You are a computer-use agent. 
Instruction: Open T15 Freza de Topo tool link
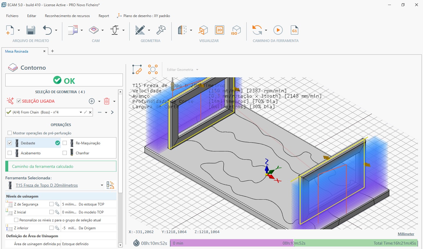[47, 185]
